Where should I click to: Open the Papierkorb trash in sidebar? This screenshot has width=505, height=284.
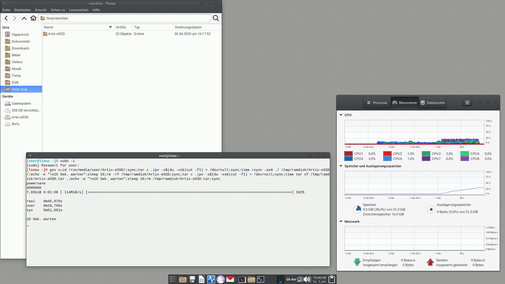pos(20,34)
